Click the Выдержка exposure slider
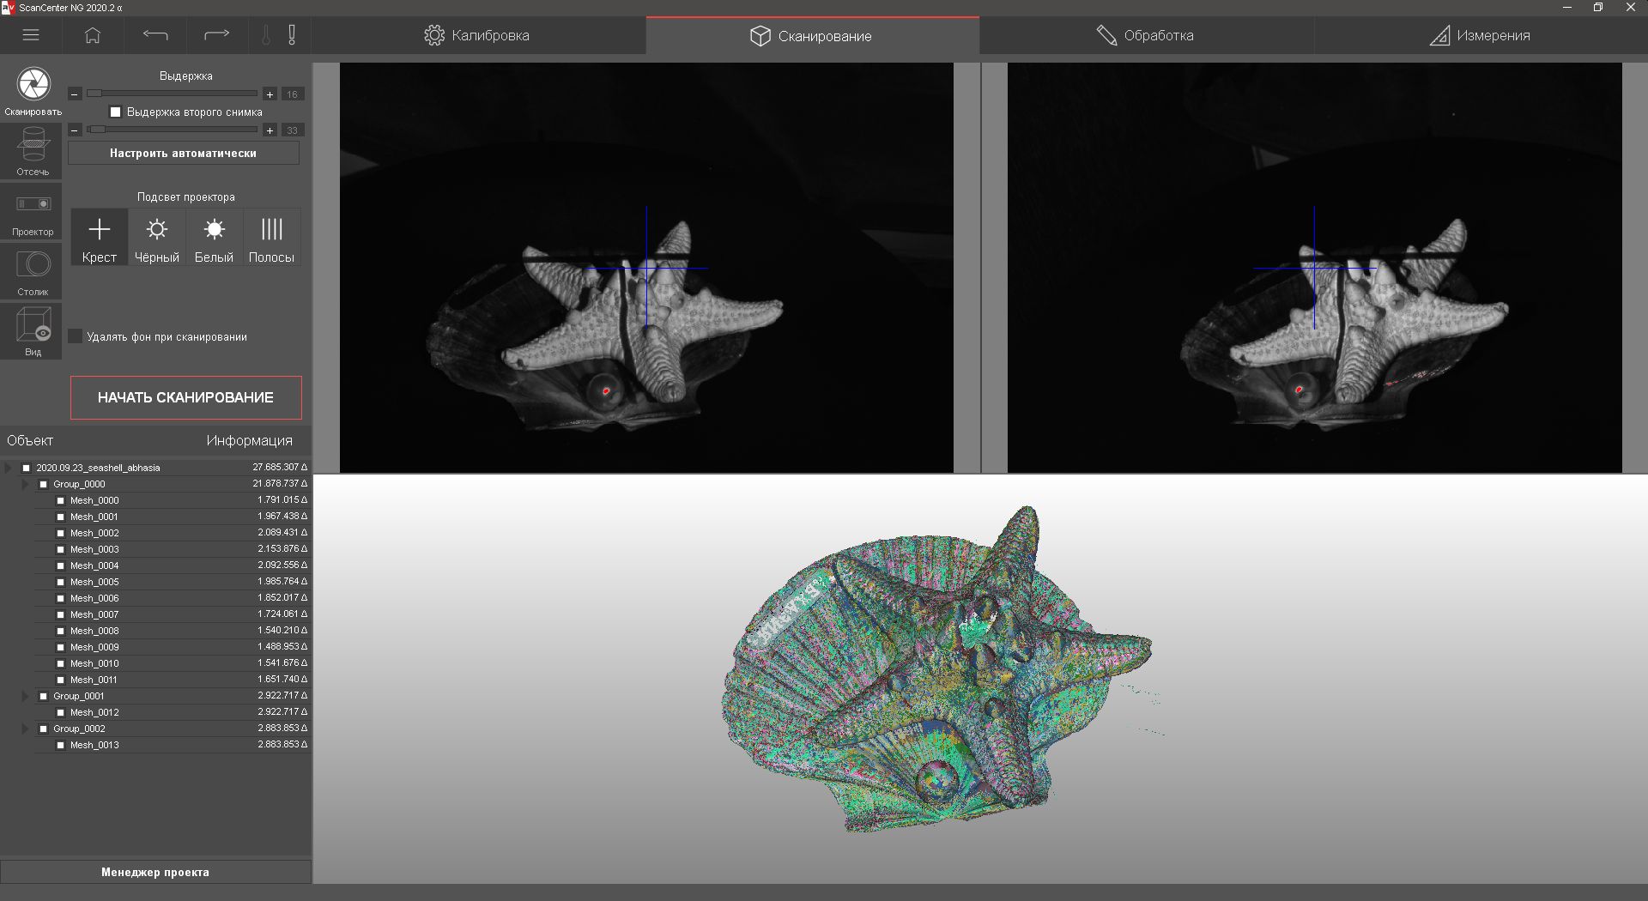The height and width of the screenshot is (901, 1648). tap(173, 94)
